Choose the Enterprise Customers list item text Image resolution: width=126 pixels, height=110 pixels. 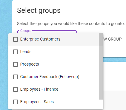(x=40, y=39)
